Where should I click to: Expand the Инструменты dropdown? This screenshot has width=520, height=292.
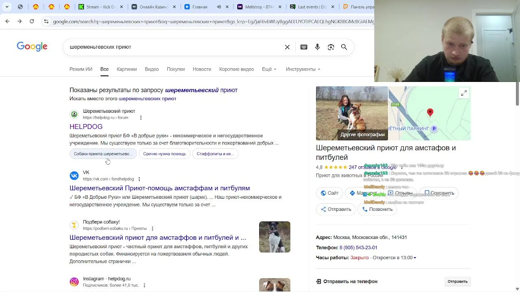(303, 69)
